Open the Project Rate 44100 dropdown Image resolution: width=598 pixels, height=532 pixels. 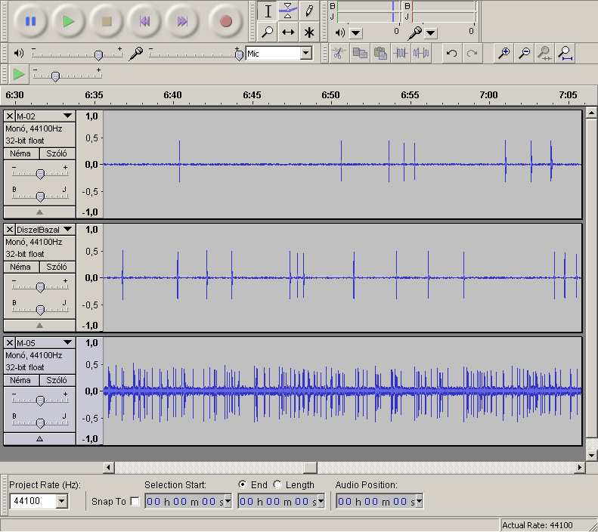(x=61, y=501)
